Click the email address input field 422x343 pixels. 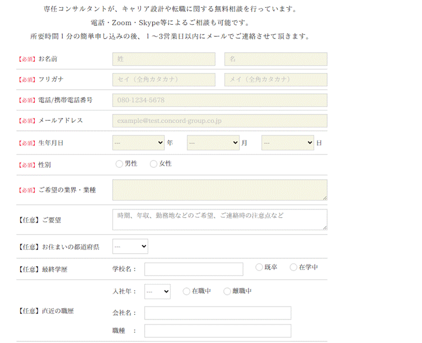(x=219, y=121)
